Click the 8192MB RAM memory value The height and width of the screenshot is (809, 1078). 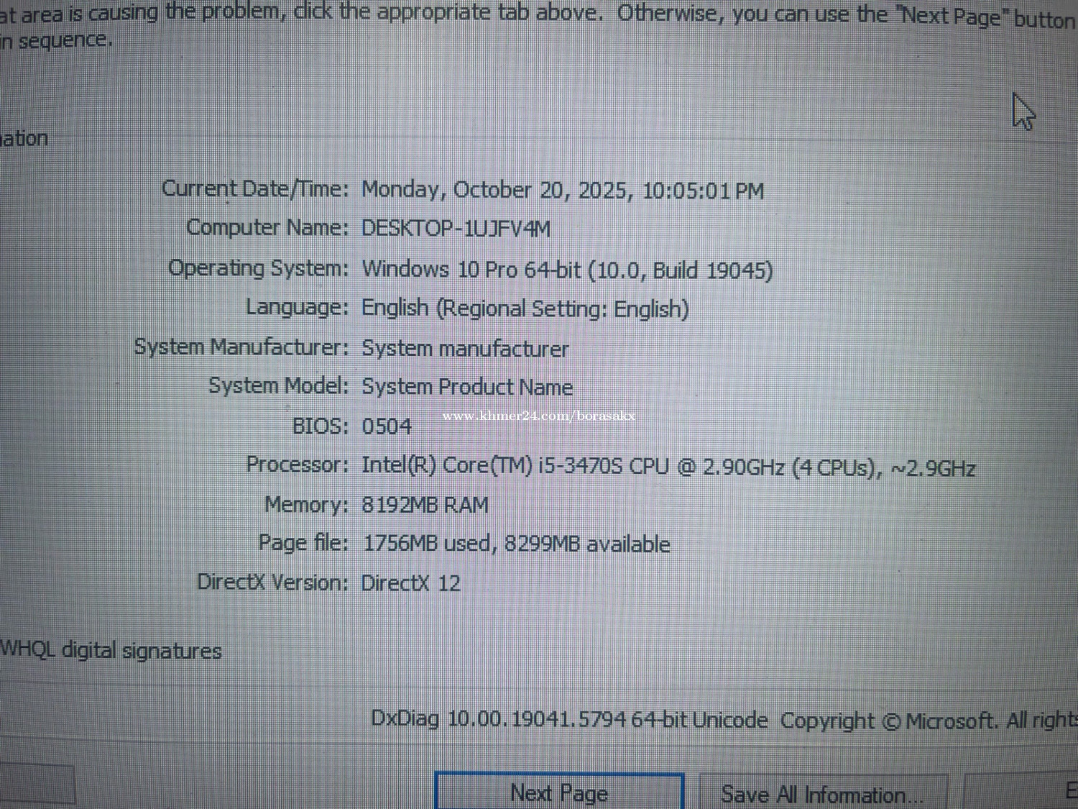[425, 505]
